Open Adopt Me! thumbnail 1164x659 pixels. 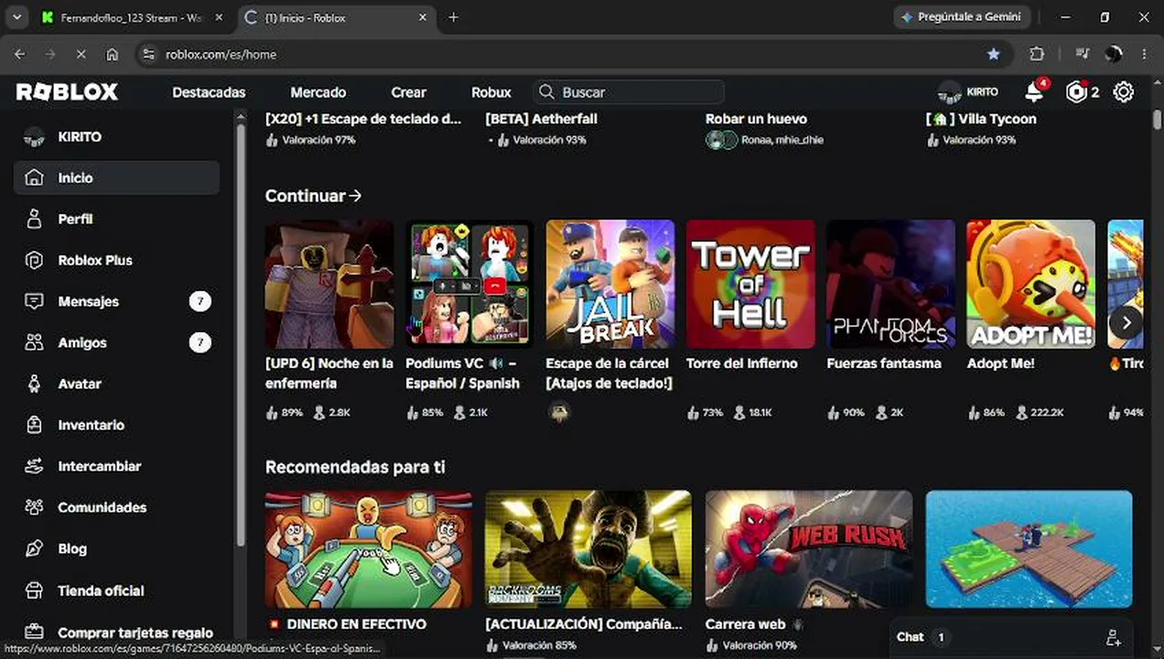1030,284
